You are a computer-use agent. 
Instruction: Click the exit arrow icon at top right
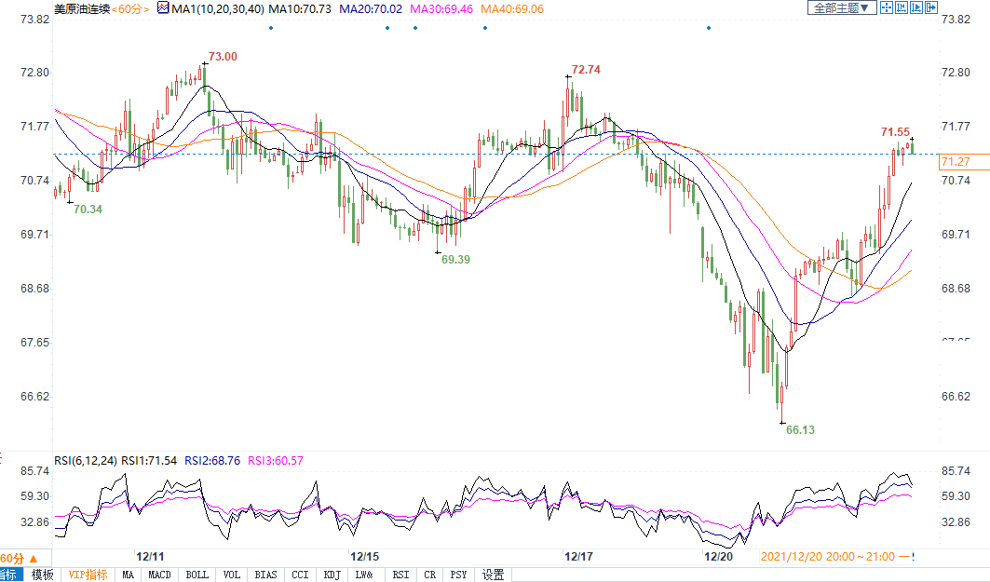tap(930, 8)
